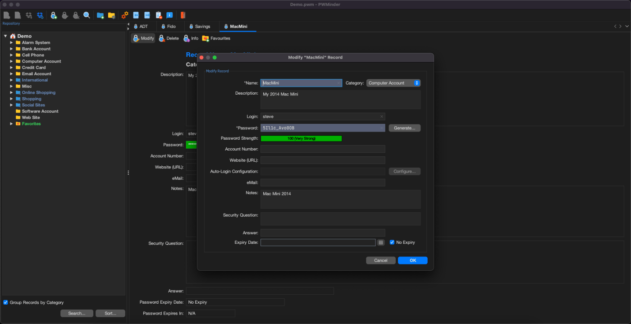
Task: Click the dialog Notes text area
Action: click(340, 199)
